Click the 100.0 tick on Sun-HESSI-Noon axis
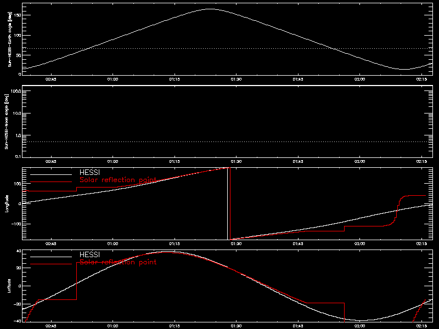 coord(16,91)
